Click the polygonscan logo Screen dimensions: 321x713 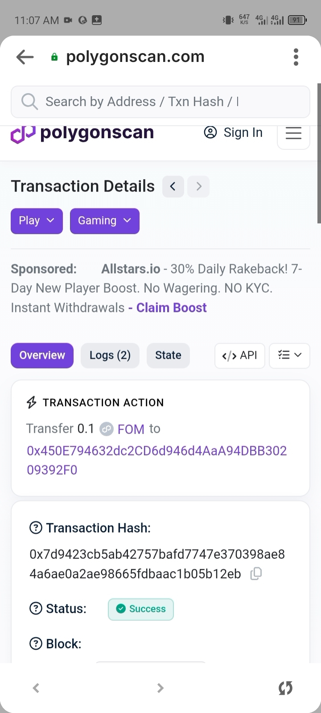[x=82, y=133]
